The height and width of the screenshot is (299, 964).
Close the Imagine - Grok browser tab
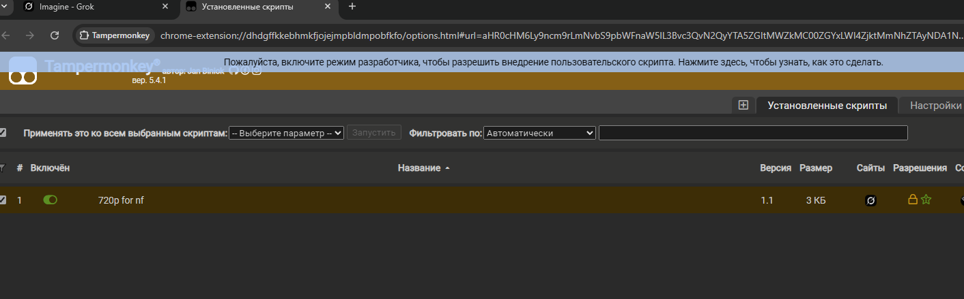point(165,7)
